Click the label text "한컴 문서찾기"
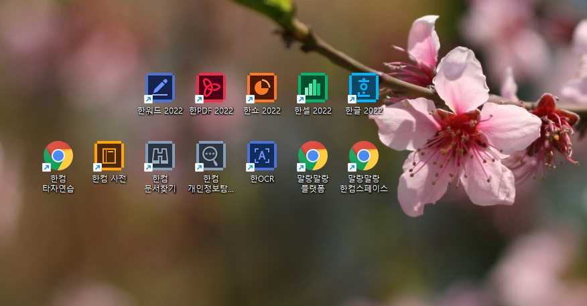This screenshot has height=306, width=587. coord(160,184)
